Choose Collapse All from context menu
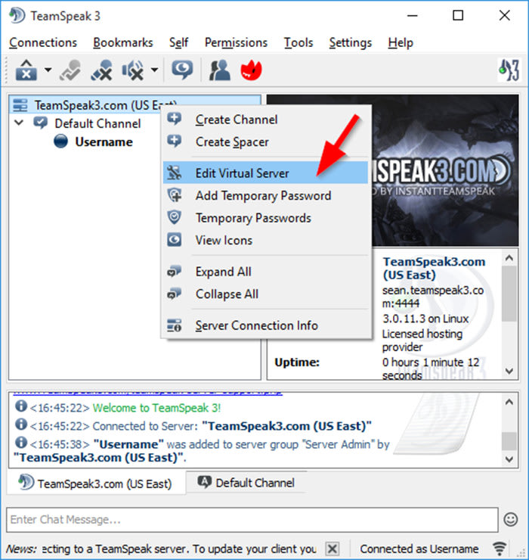This screenshot has height=560, width=529. pos(265,294)
